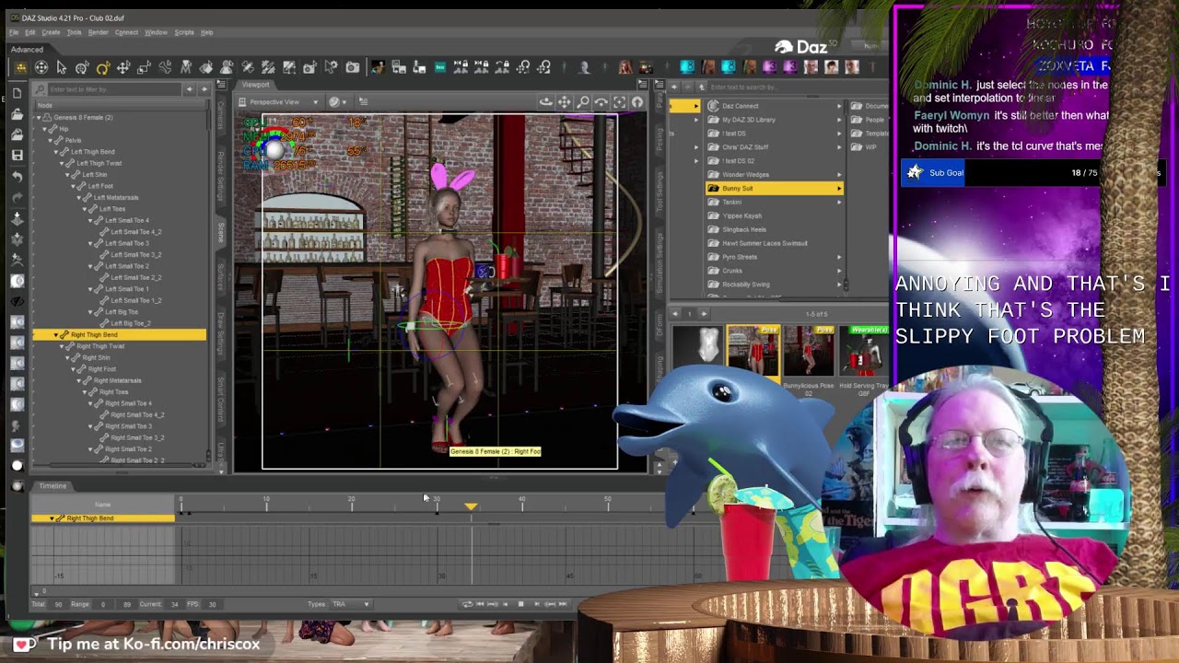Click the Pan control in viewport corner
Screen dimensions: 1179x663
click(565, 102)
